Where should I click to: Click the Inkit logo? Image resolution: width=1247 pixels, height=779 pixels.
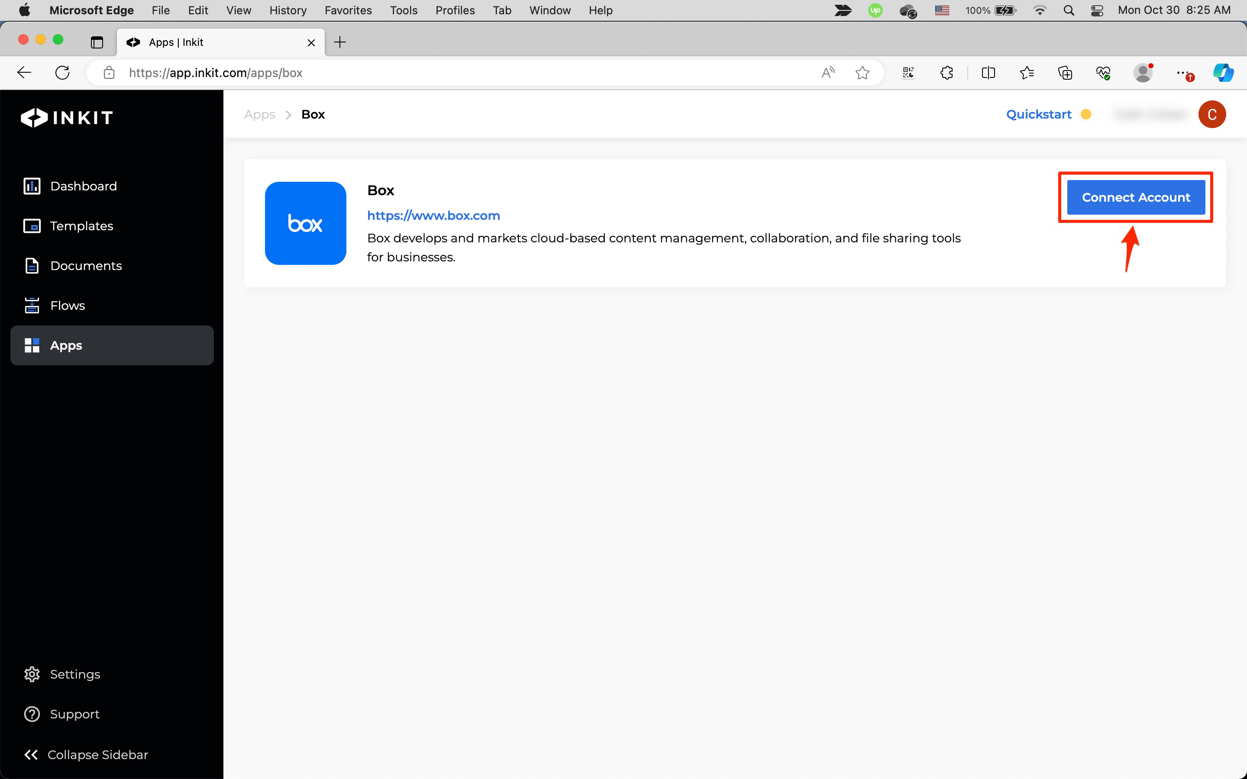pyautogui.click(x=67, y=117)
